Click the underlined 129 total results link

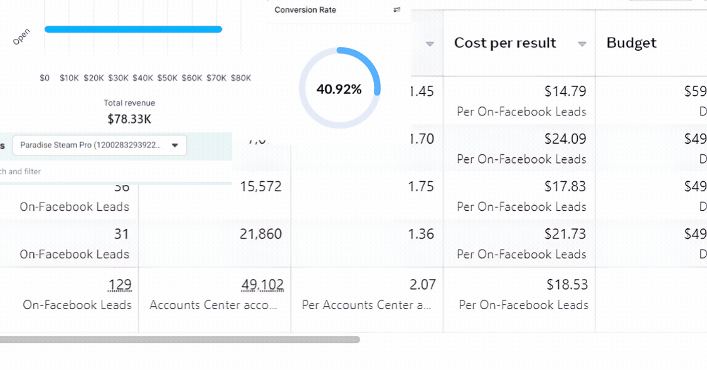tap(119, 285)
